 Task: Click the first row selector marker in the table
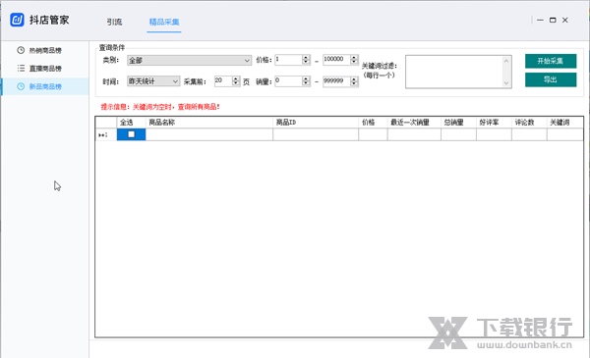coord(106,134)
